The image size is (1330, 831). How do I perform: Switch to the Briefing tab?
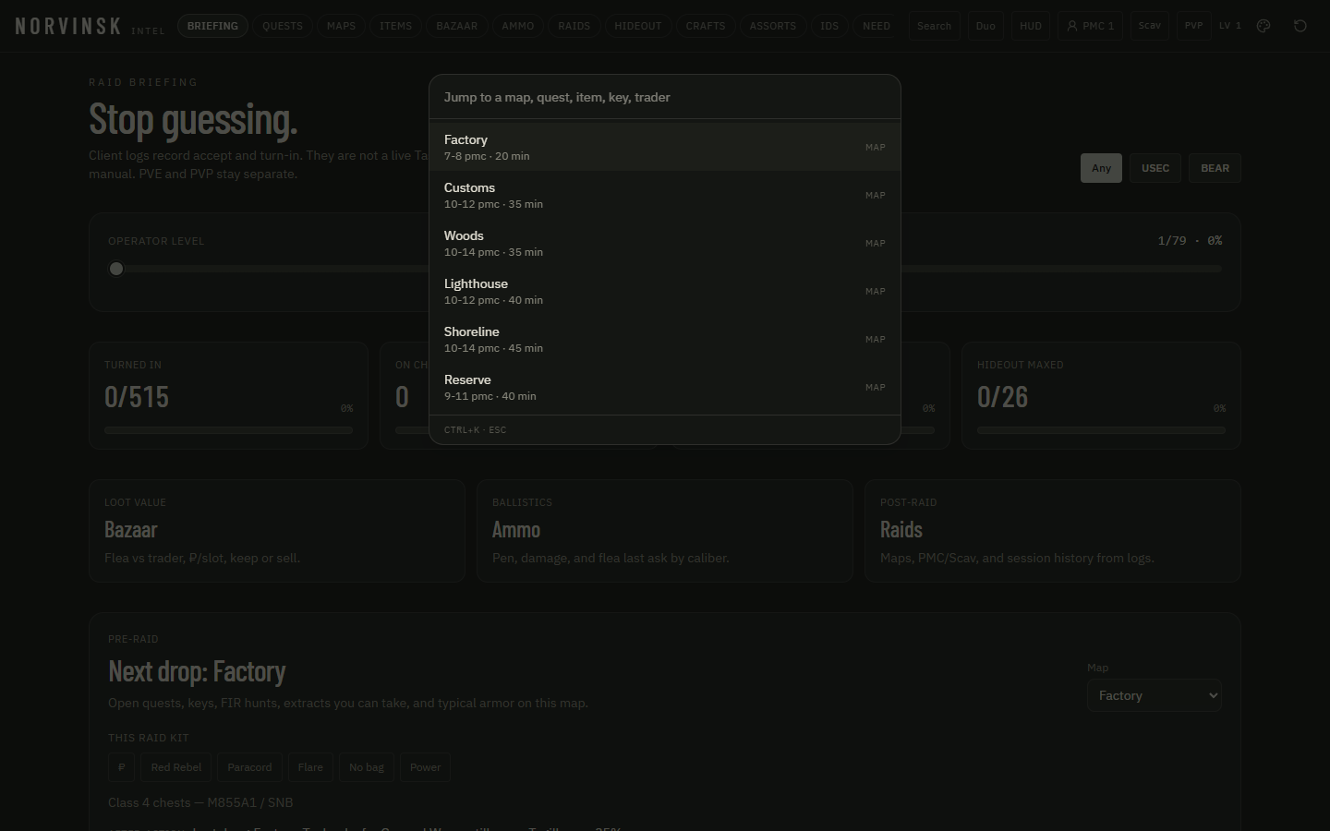click(x=212, y=26)
